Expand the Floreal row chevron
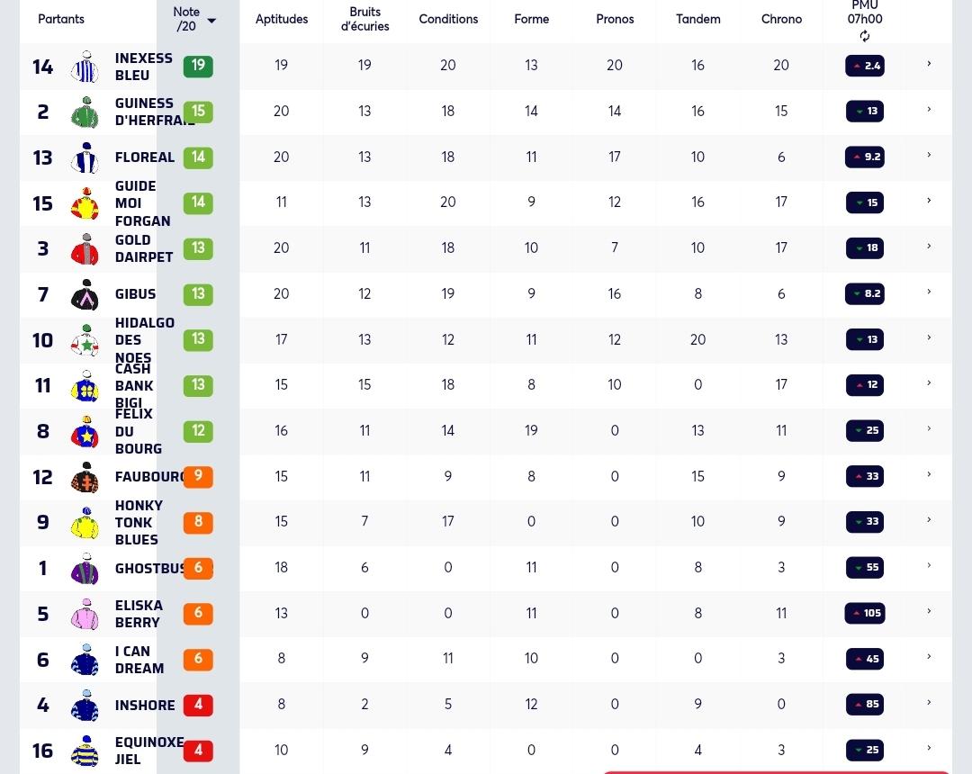972x774 pixels. (929, 155)
